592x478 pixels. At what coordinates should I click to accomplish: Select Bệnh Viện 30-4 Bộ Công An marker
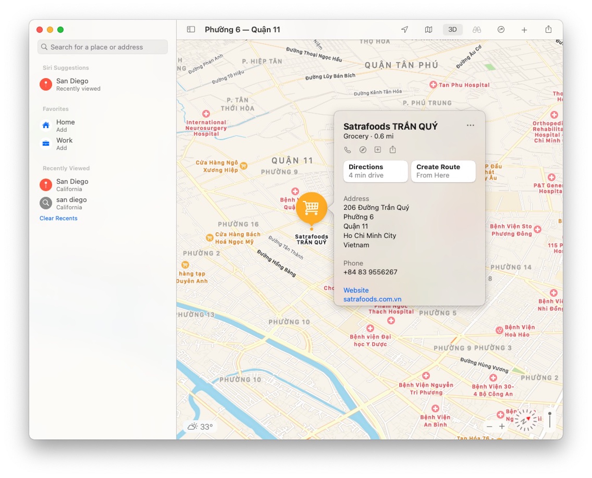click(493, 377)
